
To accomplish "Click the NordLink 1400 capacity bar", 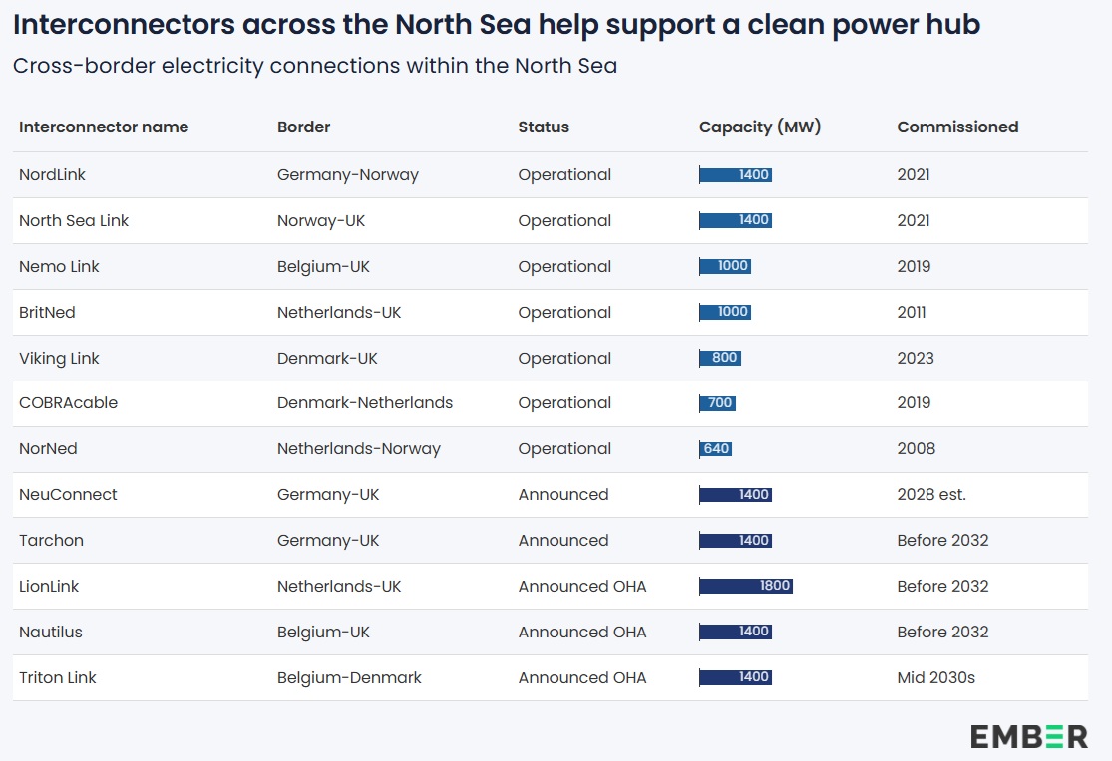I will click(736, 175).
